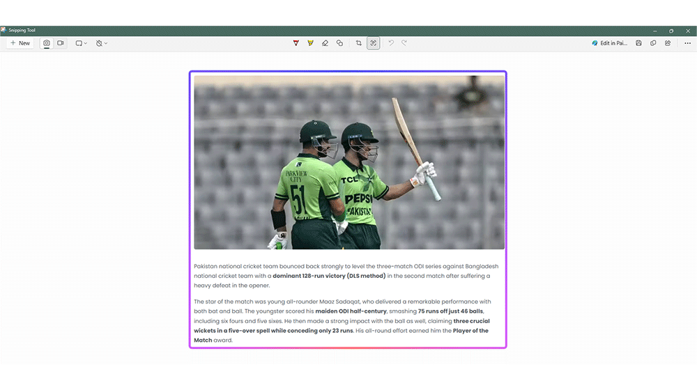
Task: Redo the last undone edit
Action: coord(404,43)
